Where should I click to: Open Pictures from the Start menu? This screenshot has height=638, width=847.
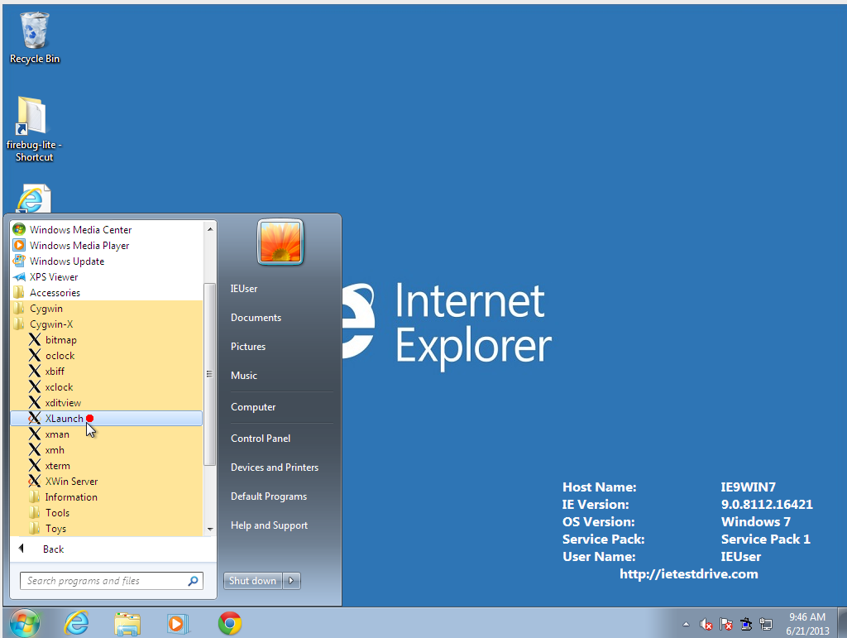click(x=248, y=346)
